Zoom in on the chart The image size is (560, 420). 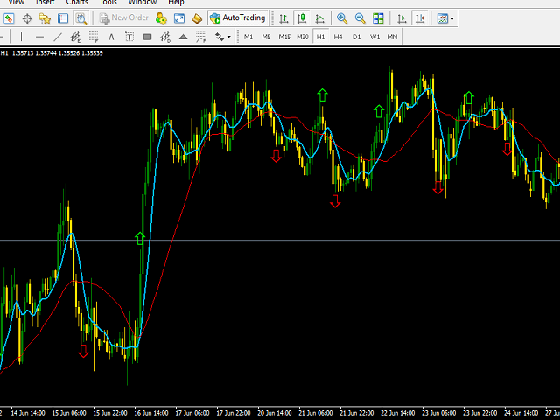[342, 18]
